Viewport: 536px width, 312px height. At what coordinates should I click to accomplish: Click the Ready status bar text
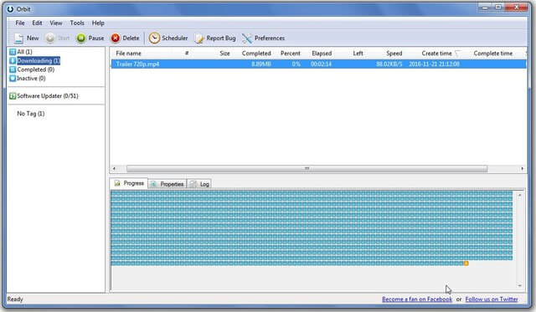15,299
